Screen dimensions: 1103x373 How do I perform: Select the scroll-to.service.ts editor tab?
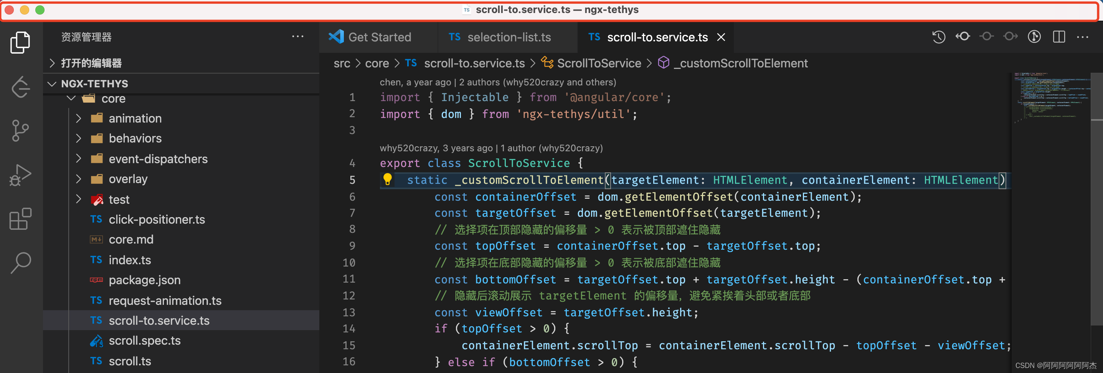(x=655, y=37)
